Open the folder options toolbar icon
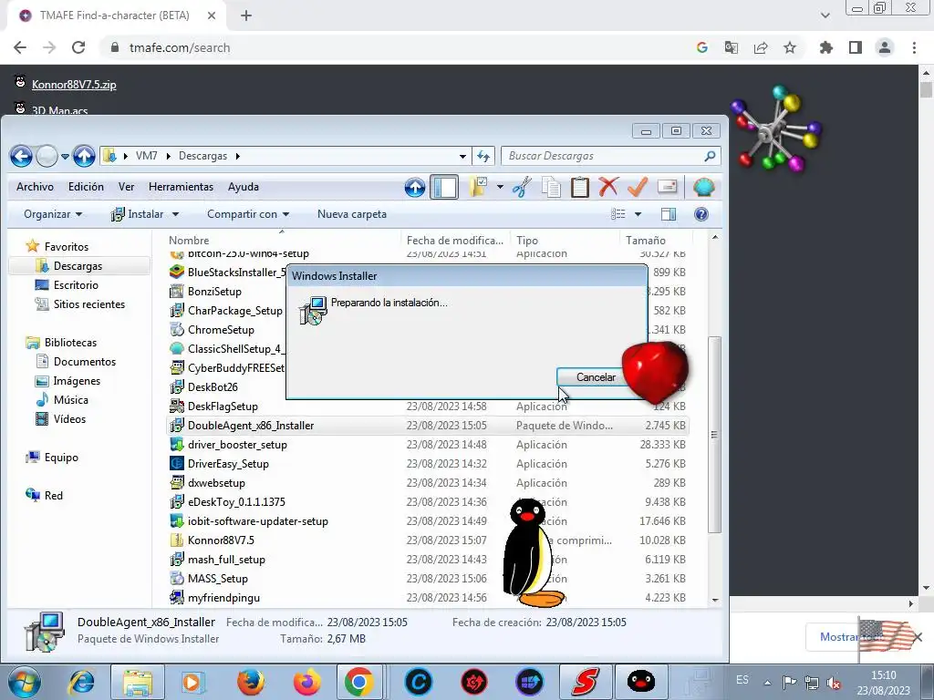The image size is (934, 700). click(x=478, y=187)
